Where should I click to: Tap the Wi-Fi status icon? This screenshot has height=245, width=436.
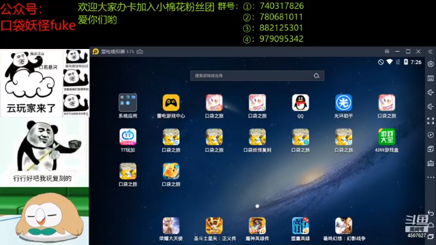pyautogui.click(x=390, y=62)
